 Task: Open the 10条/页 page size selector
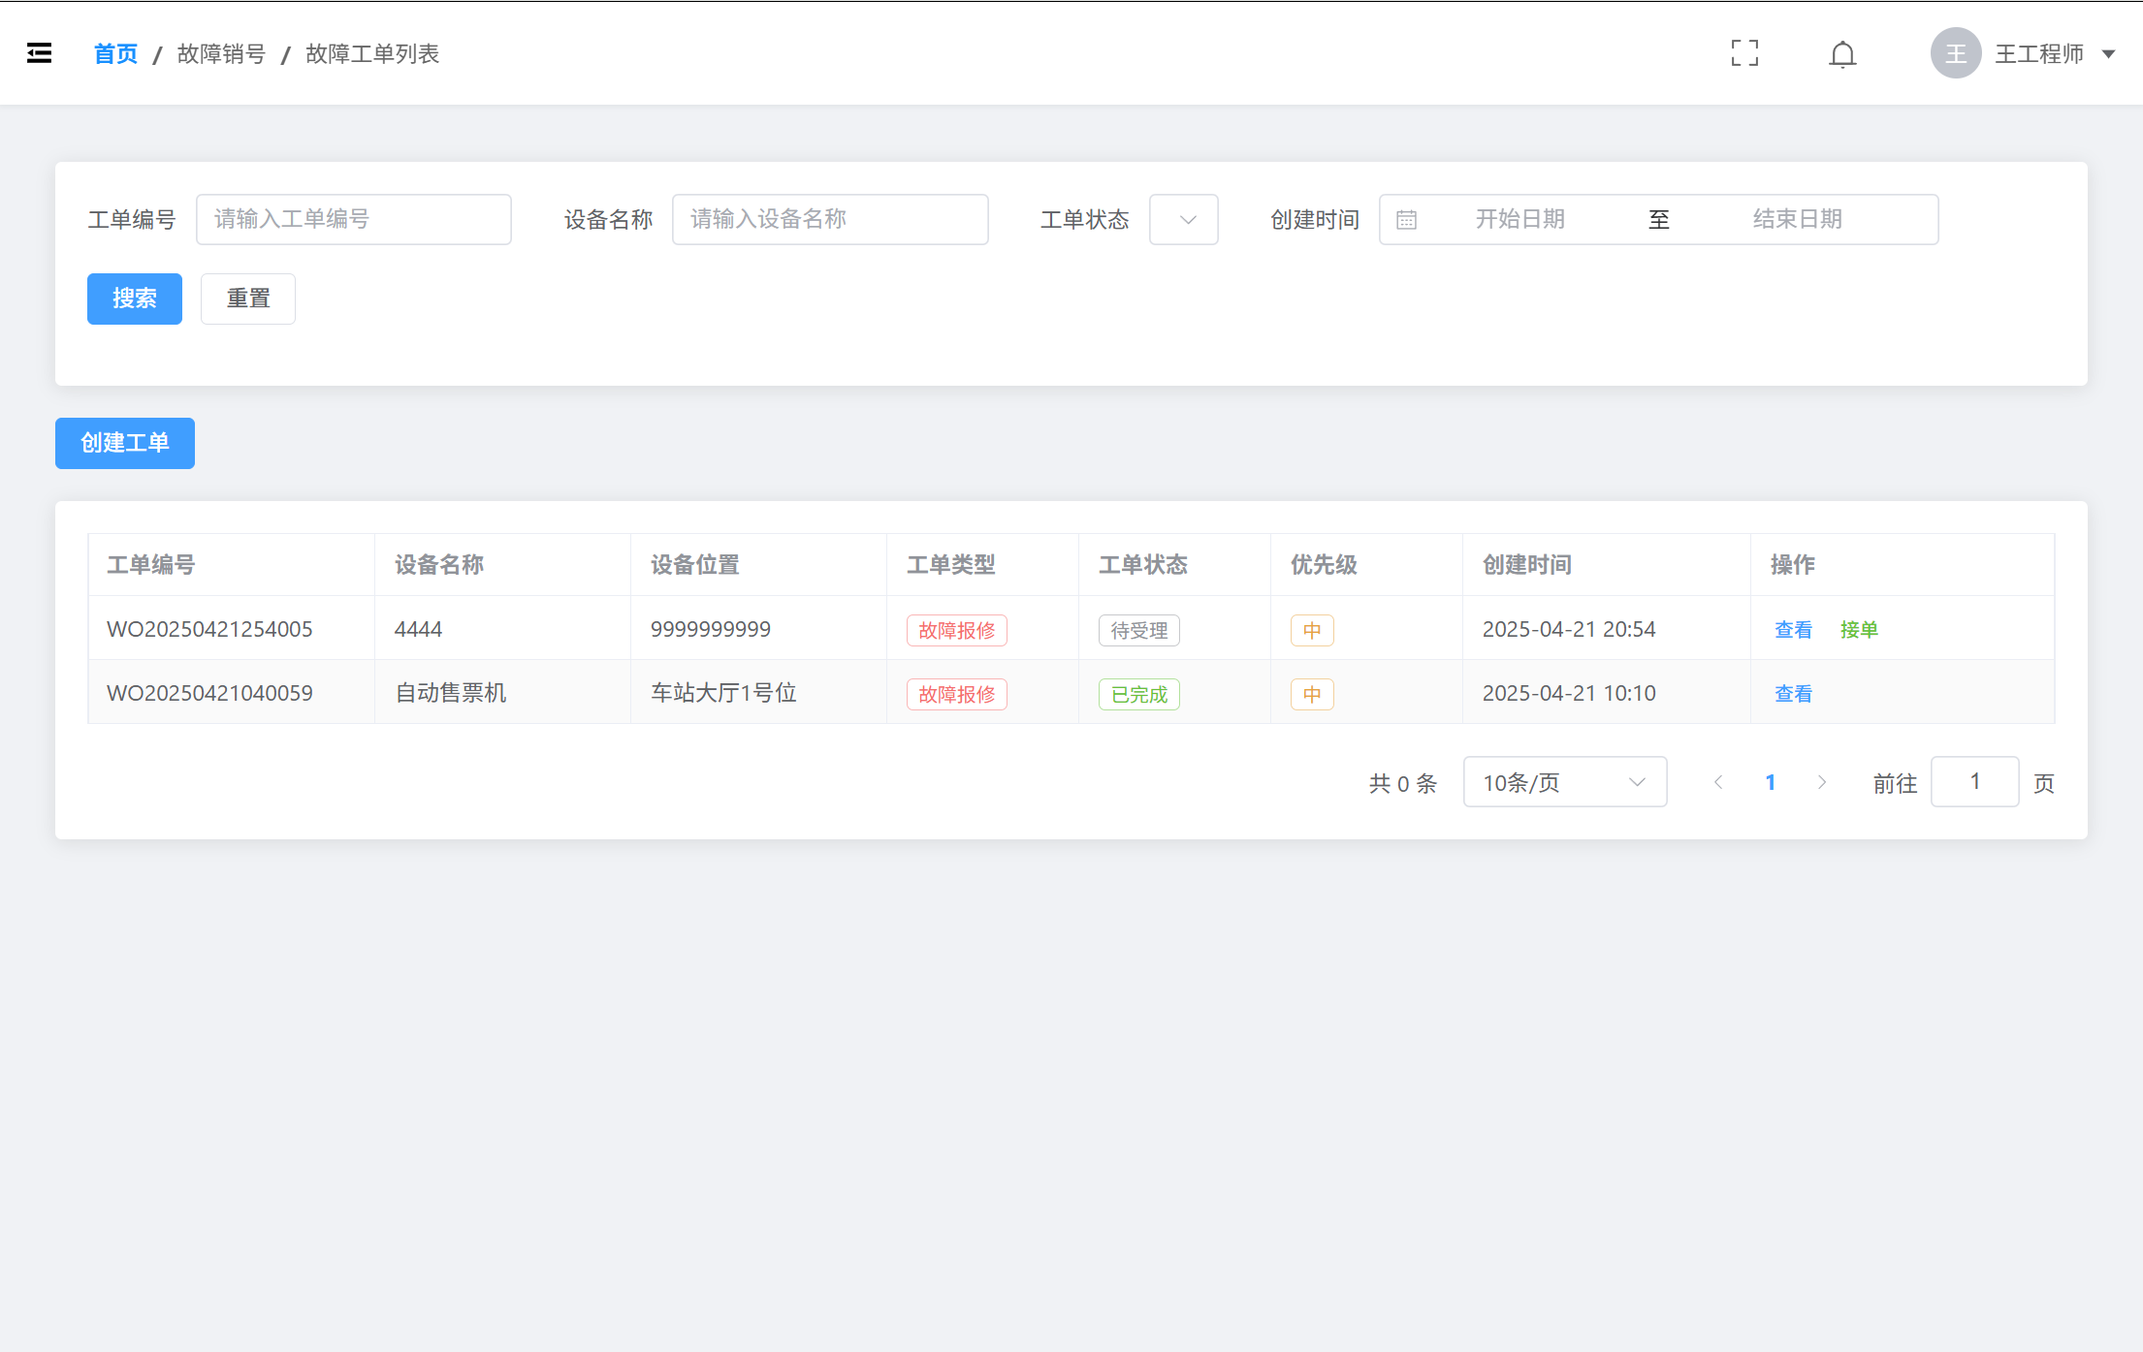click(1564, 782)
